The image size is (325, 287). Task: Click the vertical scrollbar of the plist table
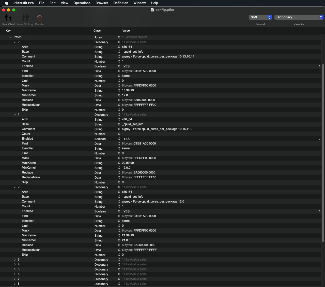(323, 153)
